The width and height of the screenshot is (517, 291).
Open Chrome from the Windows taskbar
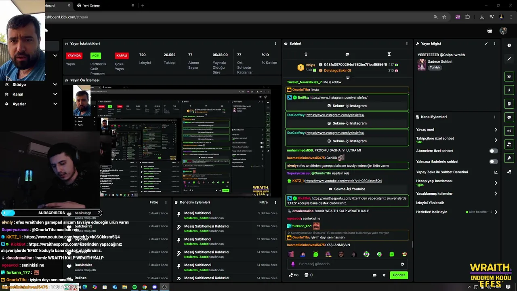point(145,287)
